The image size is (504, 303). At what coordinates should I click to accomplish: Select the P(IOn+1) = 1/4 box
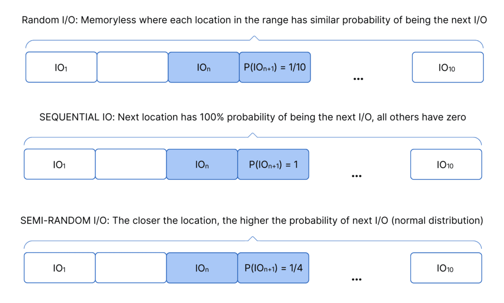(273, 268)
